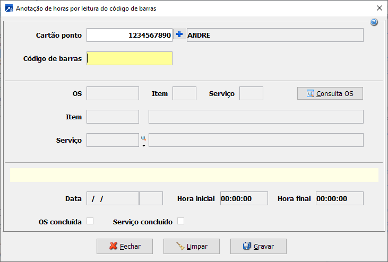The height and width of the screenshot is (262, 388).
Task: Click the Limpar button
Action: coord(192,246)
